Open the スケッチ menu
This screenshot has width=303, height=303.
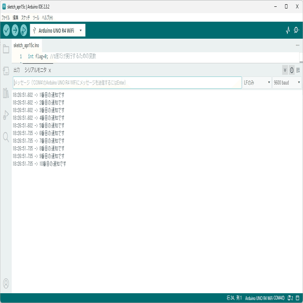click(25, 18)
